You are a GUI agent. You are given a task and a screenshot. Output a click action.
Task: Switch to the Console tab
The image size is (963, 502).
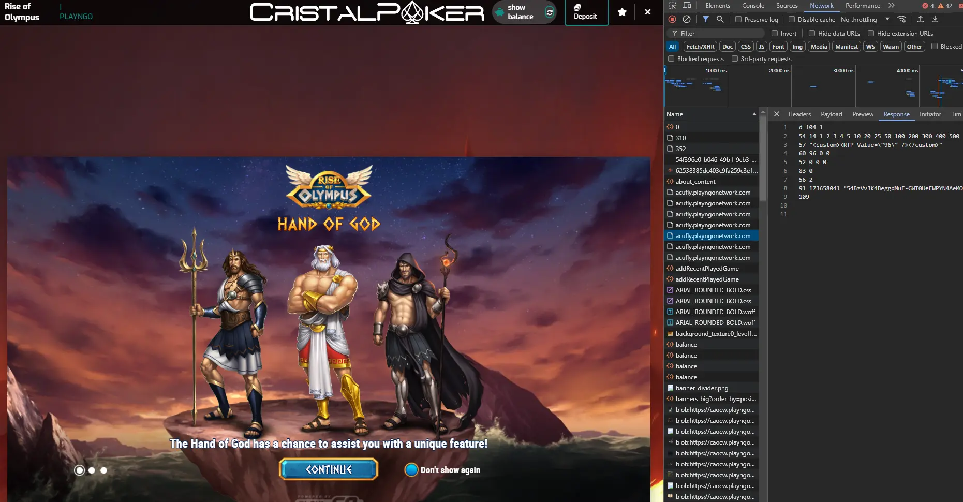pos(753,6)
